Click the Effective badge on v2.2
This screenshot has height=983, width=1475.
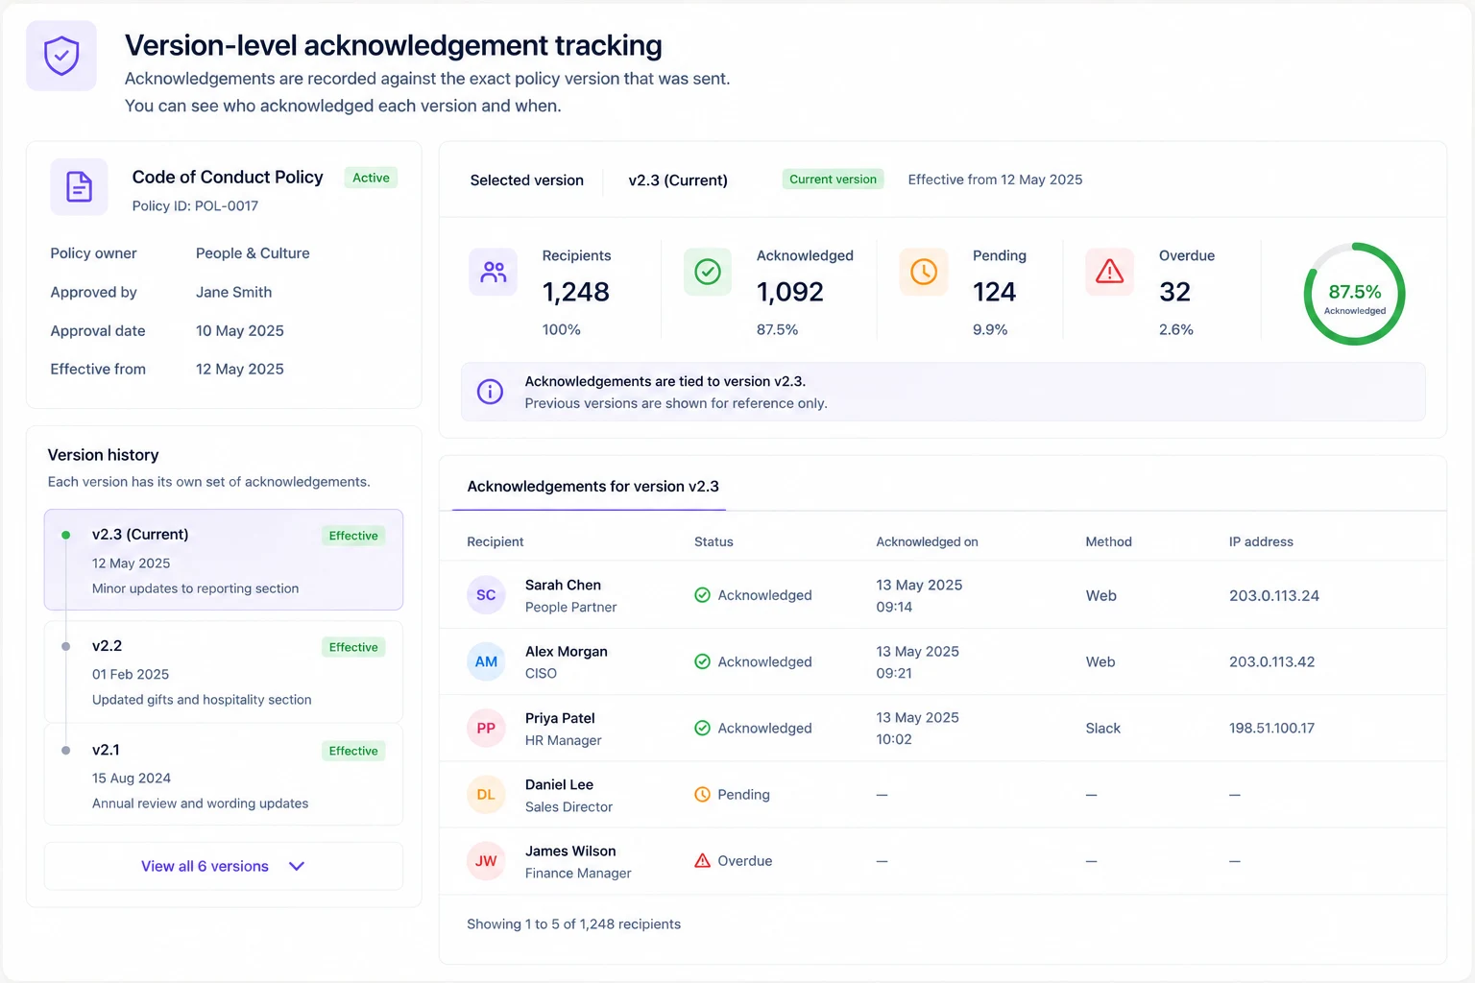pyautogui.click(x=353, y=647)
